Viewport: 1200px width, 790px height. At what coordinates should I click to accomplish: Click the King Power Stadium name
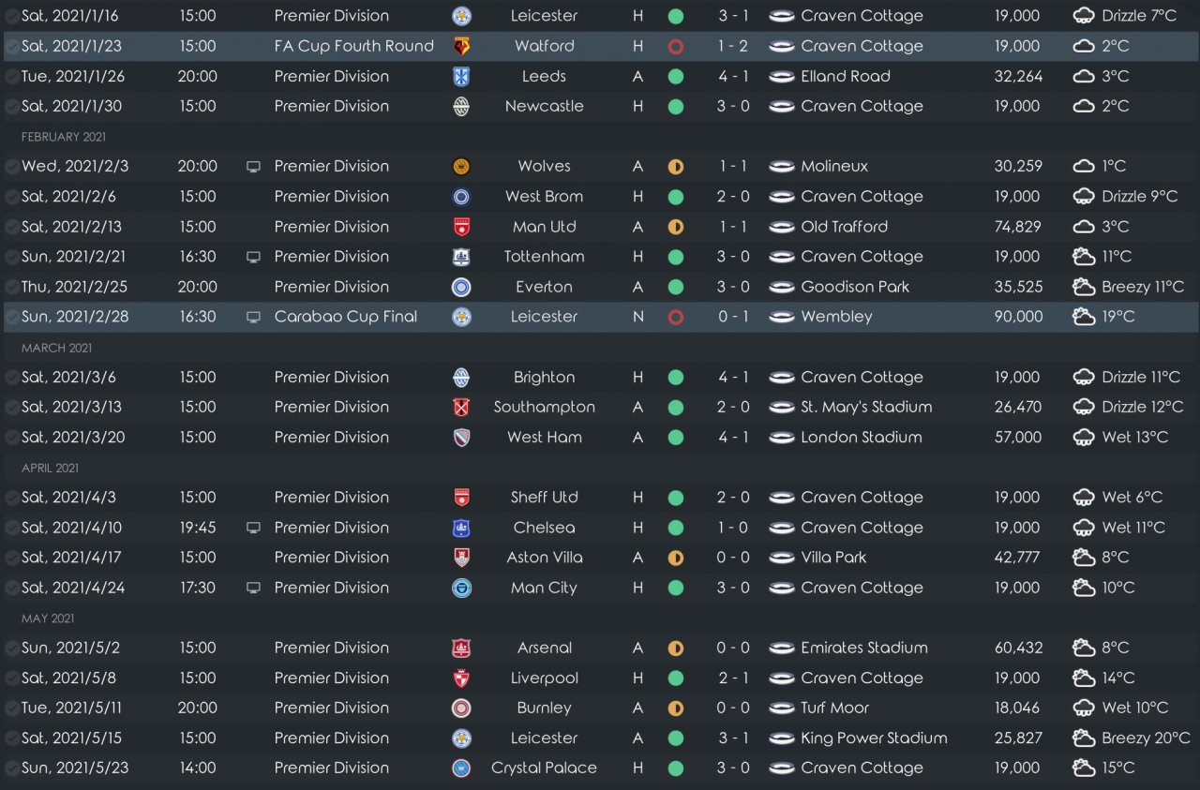874,738
